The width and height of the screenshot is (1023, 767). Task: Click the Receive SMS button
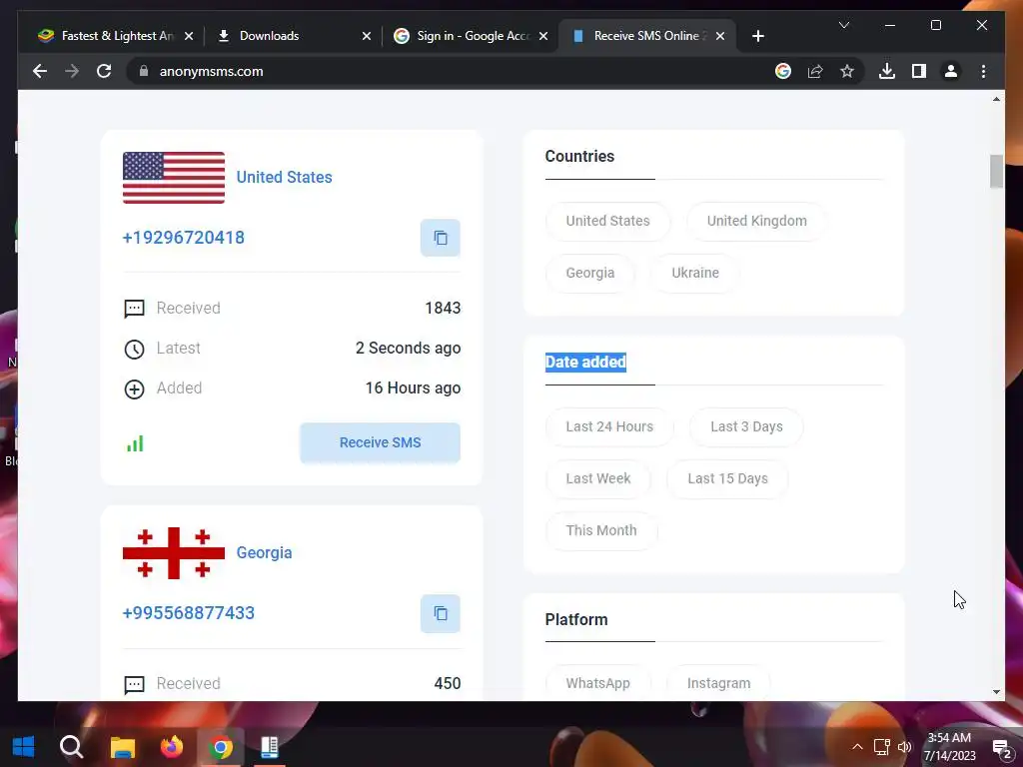tap(380, 442)
